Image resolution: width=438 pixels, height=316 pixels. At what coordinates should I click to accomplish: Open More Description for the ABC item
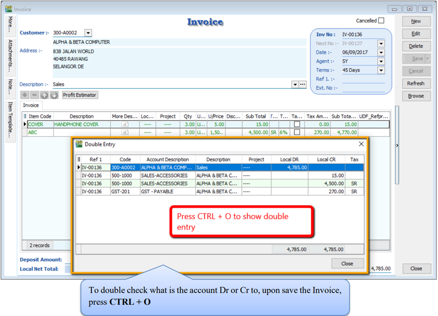124,133
